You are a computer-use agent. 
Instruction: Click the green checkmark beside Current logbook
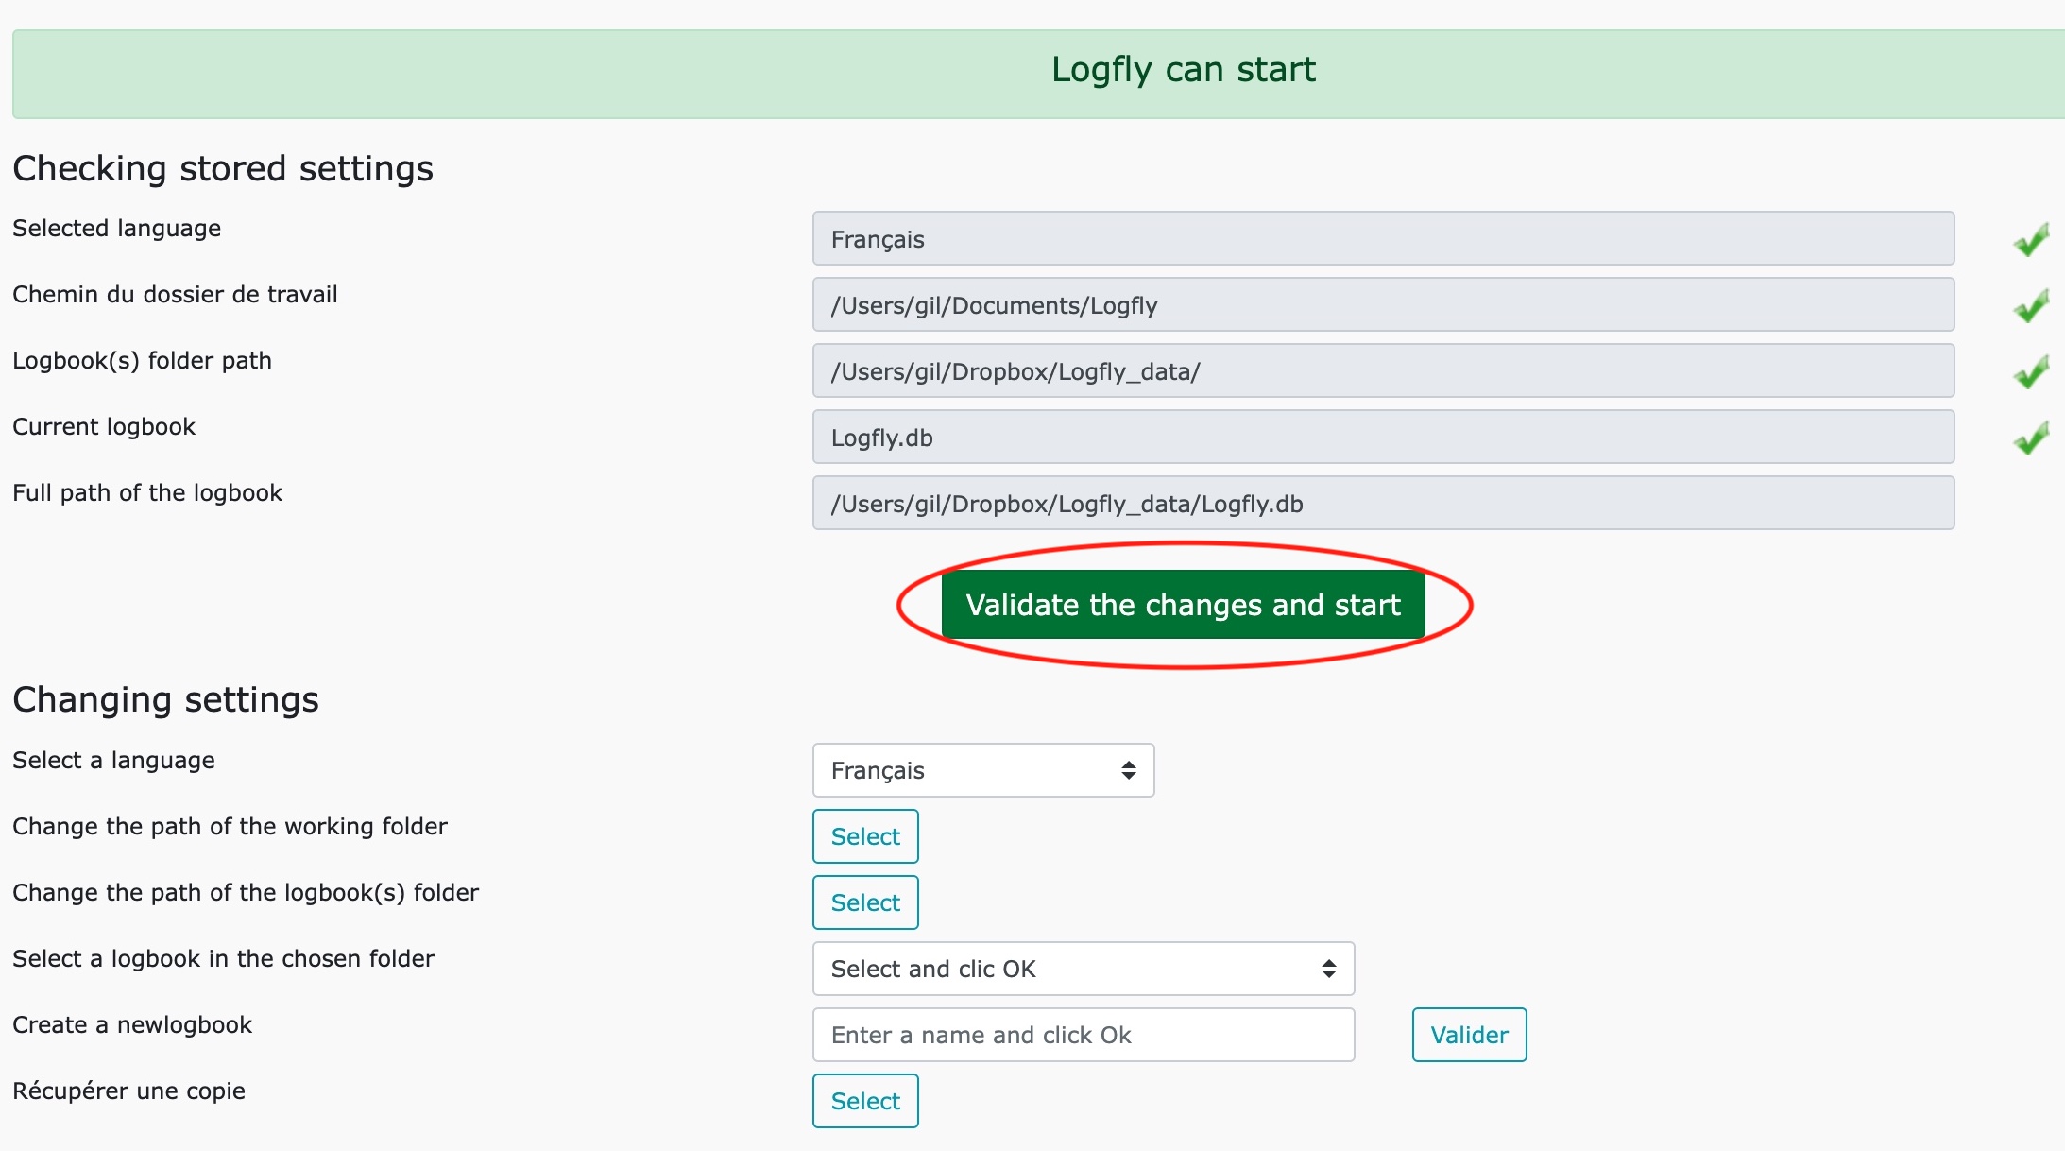(2031, 438)
